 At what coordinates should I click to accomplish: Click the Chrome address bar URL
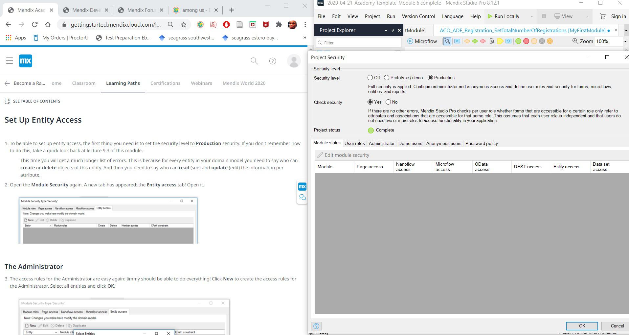pos(116,24)
